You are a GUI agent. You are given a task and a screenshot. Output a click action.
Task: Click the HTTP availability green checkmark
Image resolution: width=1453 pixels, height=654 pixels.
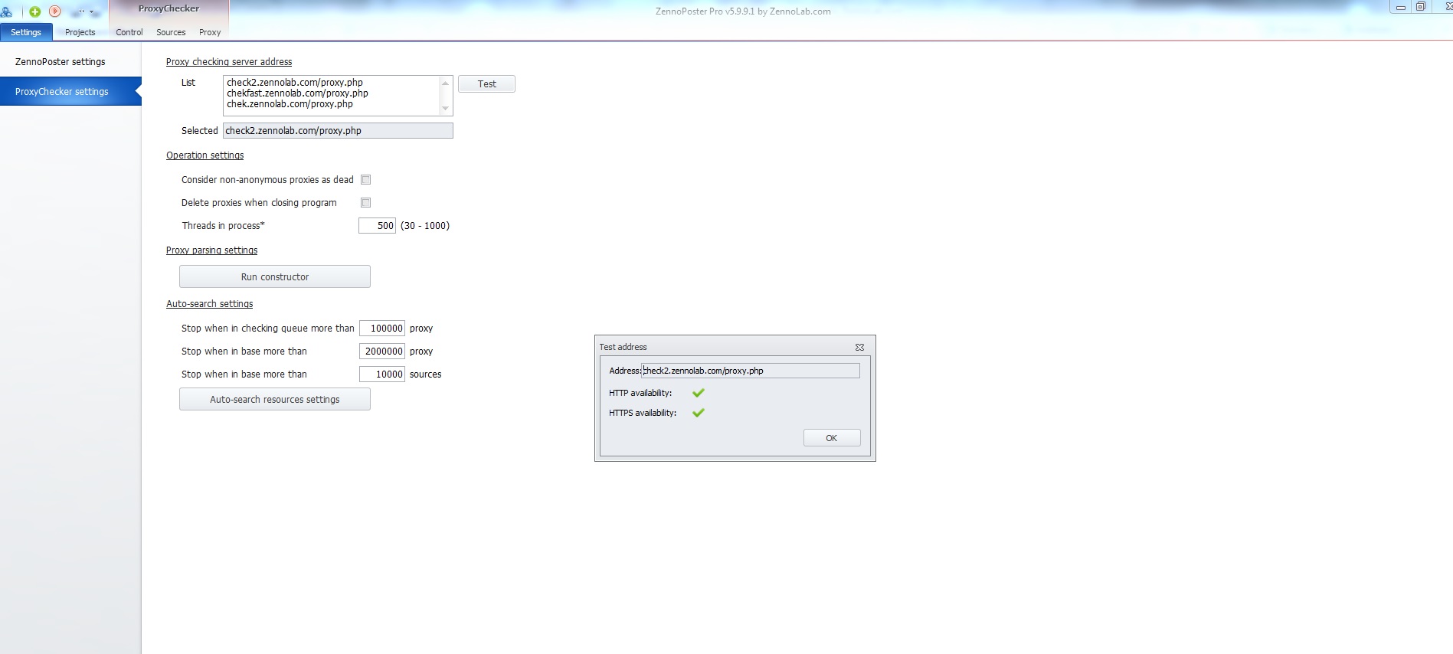[x=698, y=393]
